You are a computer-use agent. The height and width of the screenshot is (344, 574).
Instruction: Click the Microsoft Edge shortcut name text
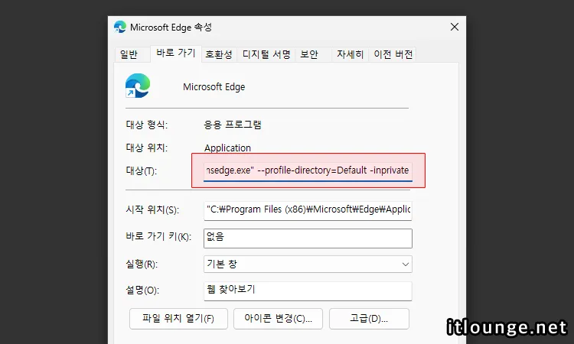point(214,87)
